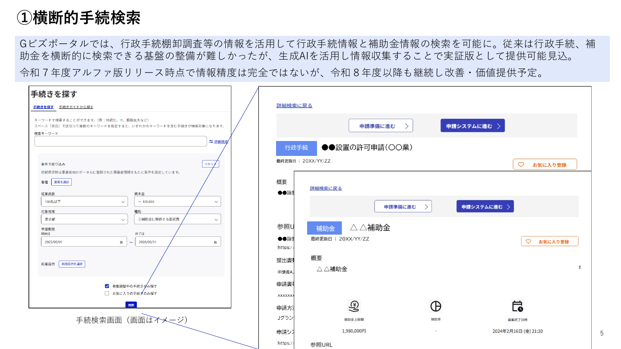This screenshot has width=621, height=349.
Task: Click 詳細検索に戻る link on 行政手続 page
Action: pos(295,106)
